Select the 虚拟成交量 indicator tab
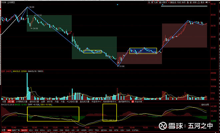 tap(34, 101)
